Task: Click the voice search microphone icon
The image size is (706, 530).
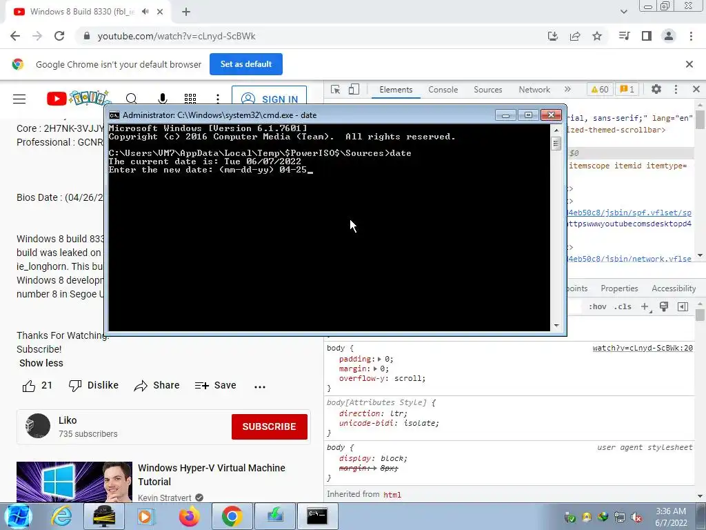Action: (163, 99)
